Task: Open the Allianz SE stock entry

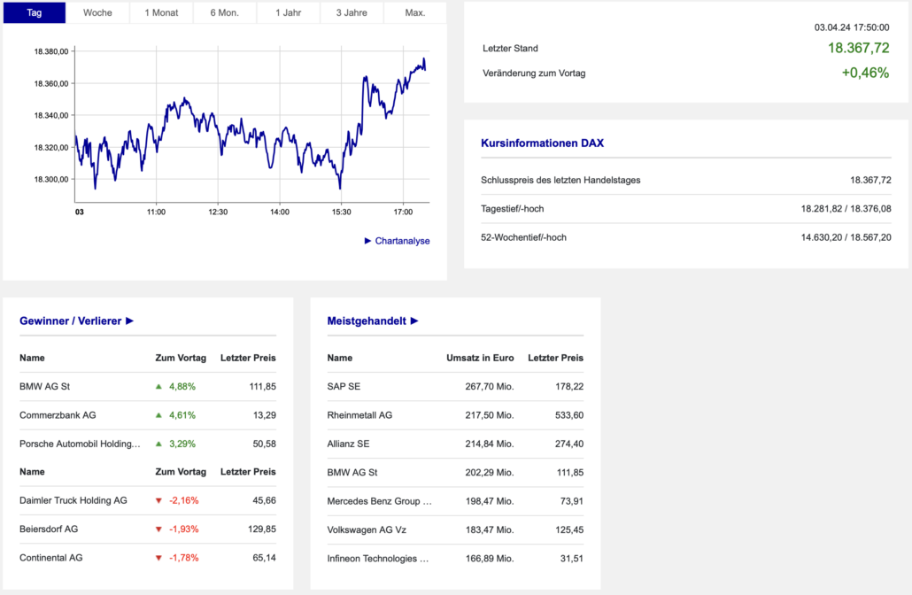Action: click(x=348, y=444)
